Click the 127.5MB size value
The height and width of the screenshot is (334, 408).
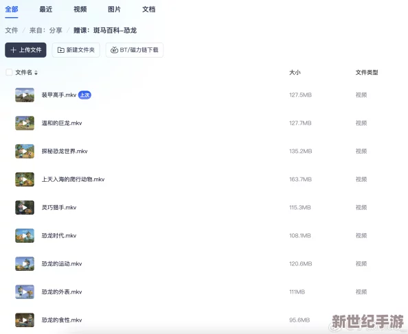(x=300, y=95)
